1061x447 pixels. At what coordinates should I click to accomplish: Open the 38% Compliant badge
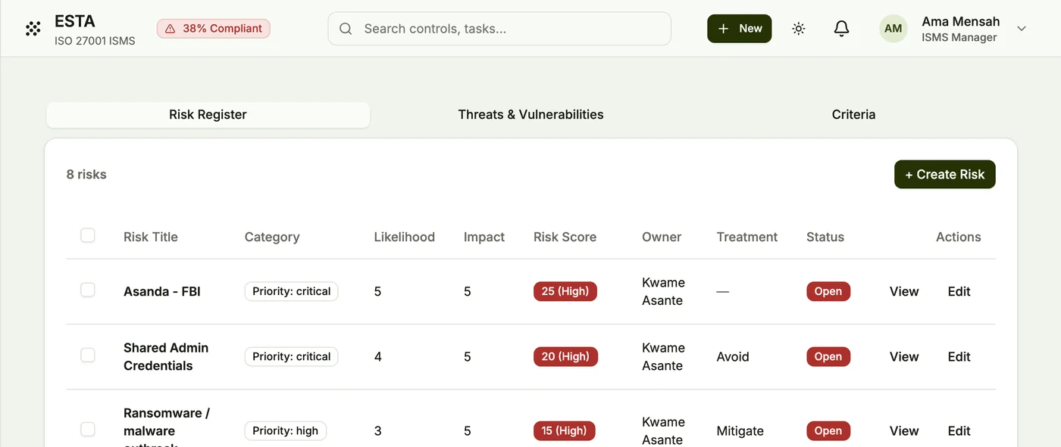tap(214, 29)
